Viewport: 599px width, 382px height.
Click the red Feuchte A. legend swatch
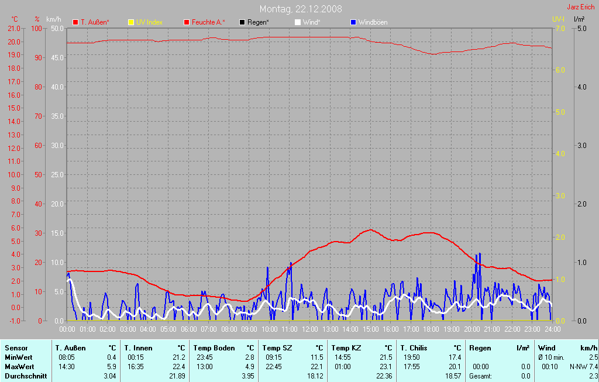coord(187,22)
